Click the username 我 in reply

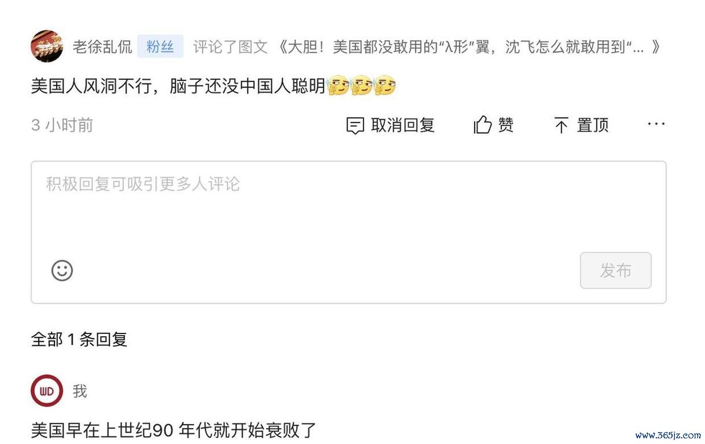click(80, 391)
